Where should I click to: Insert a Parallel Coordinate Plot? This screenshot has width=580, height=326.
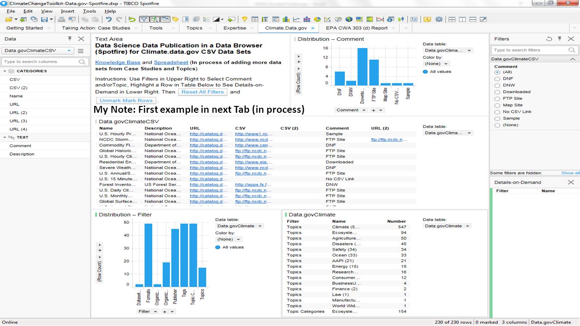tap(380, 19)
